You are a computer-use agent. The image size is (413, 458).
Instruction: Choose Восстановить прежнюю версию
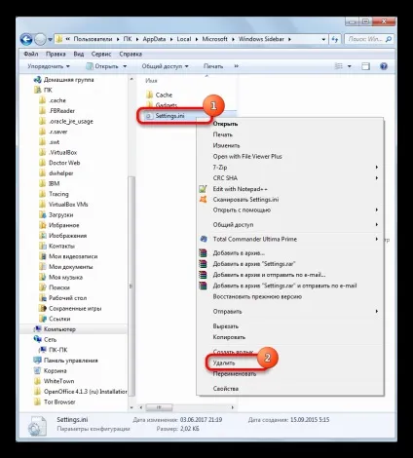[257, 296]
